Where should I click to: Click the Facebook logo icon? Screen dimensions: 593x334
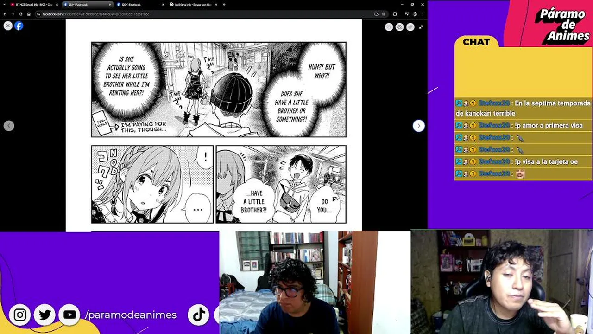pos(19,26)
